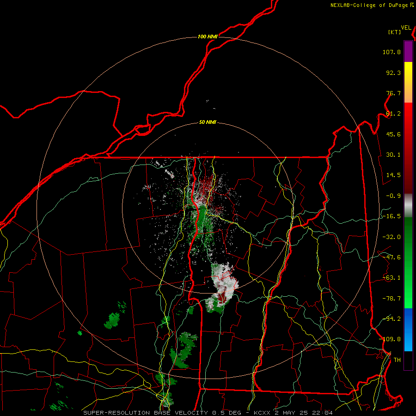Click the VEL legend title
This screenshot has width=416, height=416.
(406, 28)
